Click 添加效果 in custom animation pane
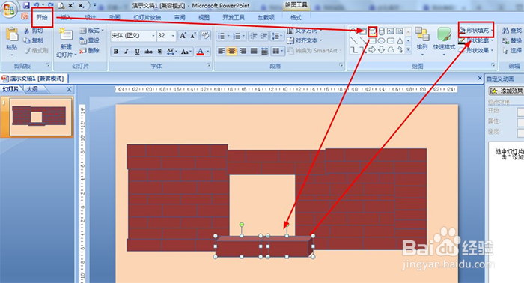 coord(506,91)
